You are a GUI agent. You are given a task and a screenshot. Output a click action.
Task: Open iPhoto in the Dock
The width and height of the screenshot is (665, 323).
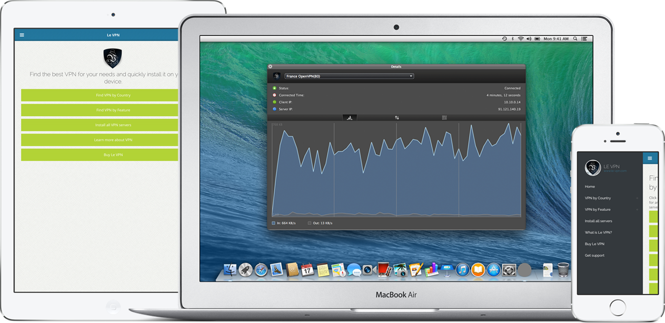click(x=400, y=270)
